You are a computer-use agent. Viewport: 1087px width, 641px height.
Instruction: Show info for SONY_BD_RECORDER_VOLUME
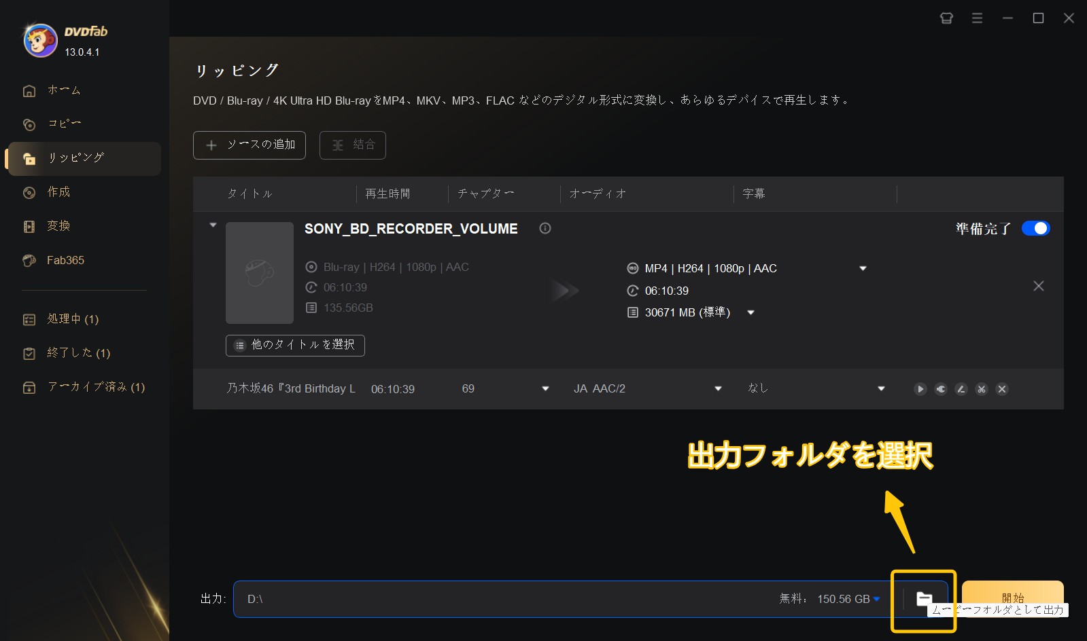(545, 228)
